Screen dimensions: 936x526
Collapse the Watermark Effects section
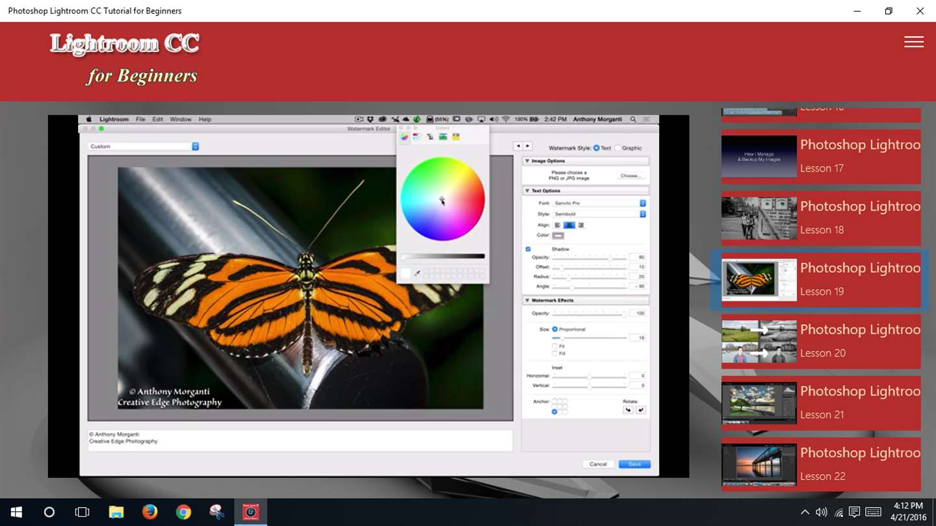(527, 301)
